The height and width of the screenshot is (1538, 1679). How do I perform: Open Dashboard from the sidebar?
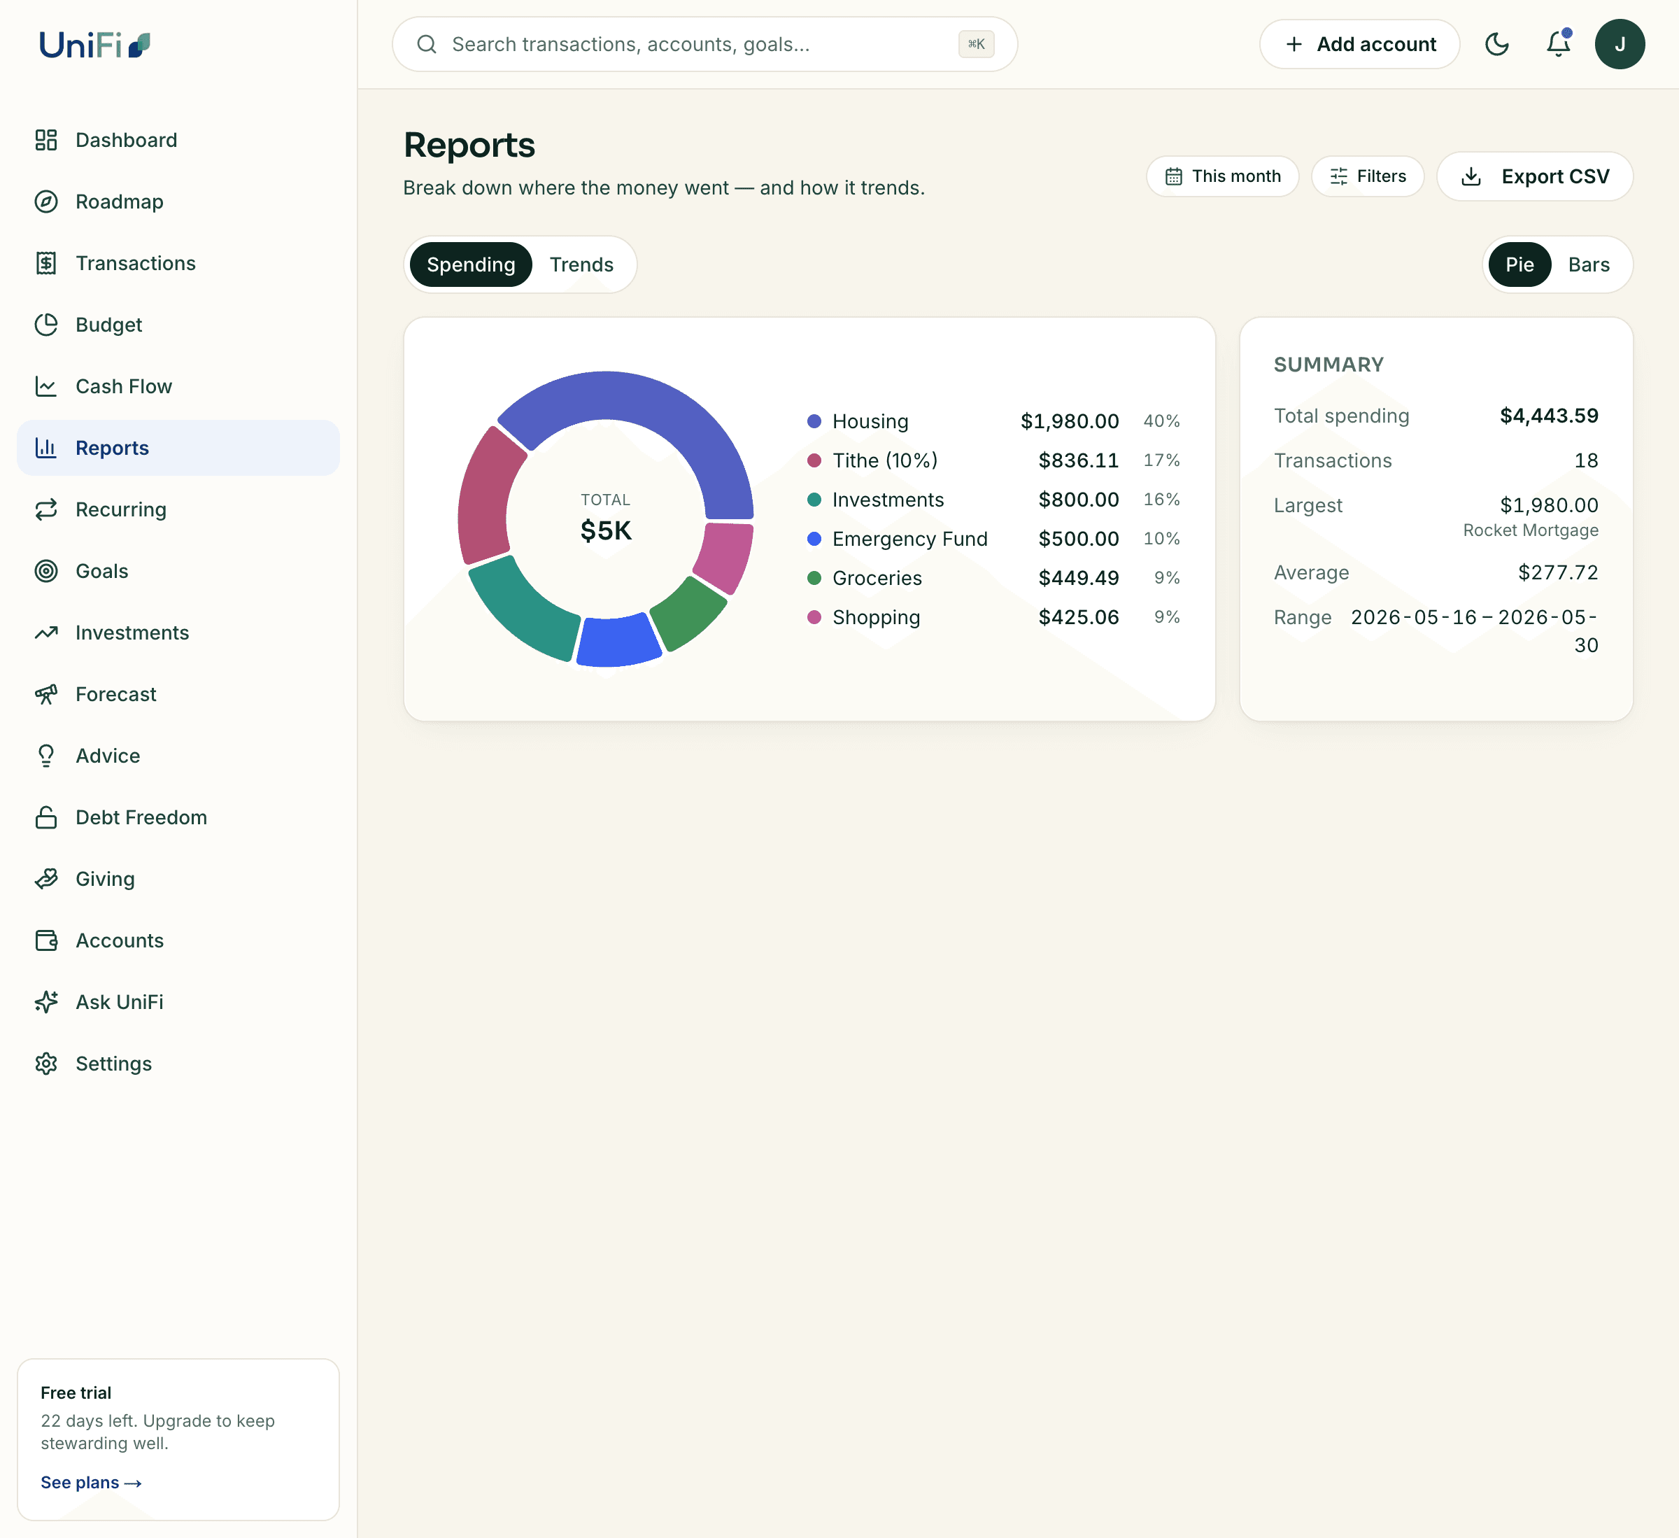pos(178,140)
